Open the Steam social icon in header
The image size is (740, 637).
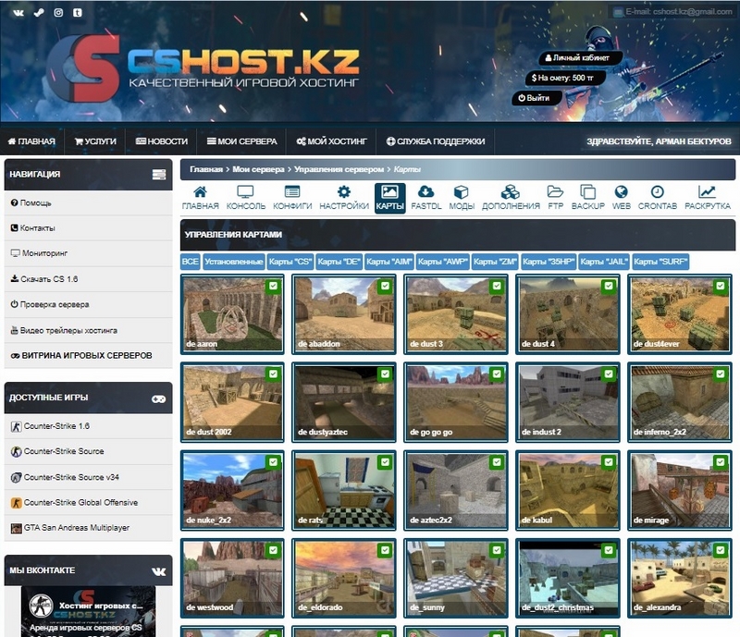[x=39, y=13]
